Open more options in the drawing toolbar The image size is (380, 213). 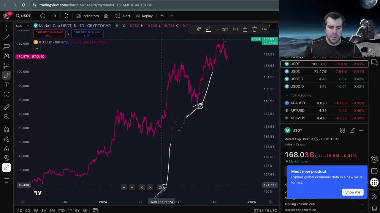[x=264, y=29]
